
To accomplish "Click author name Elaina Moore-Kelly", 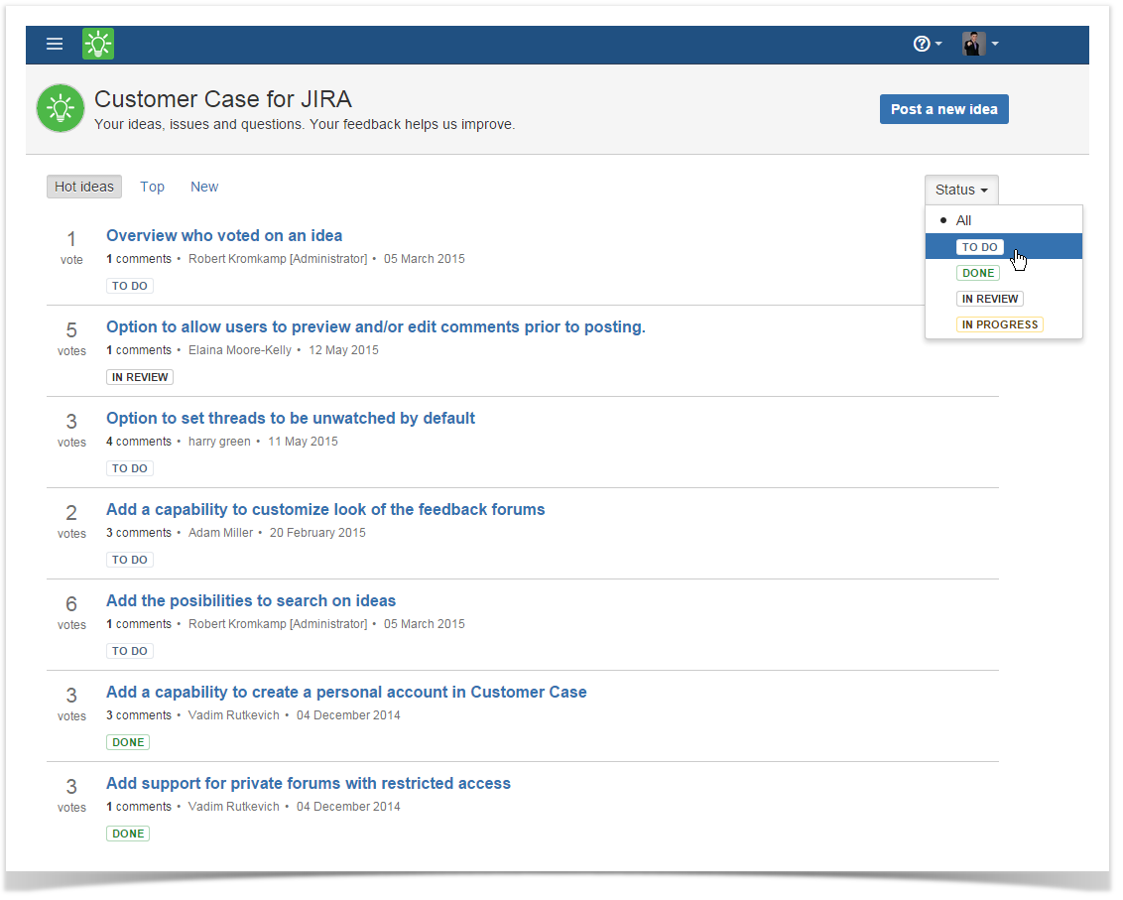I will [x=240, y=350].
